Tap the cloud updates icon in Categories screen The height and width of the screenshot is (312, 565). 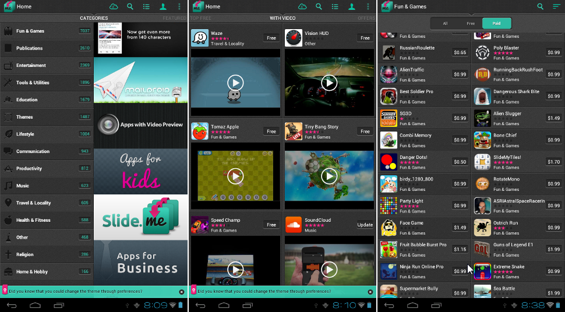click(114, 6)
